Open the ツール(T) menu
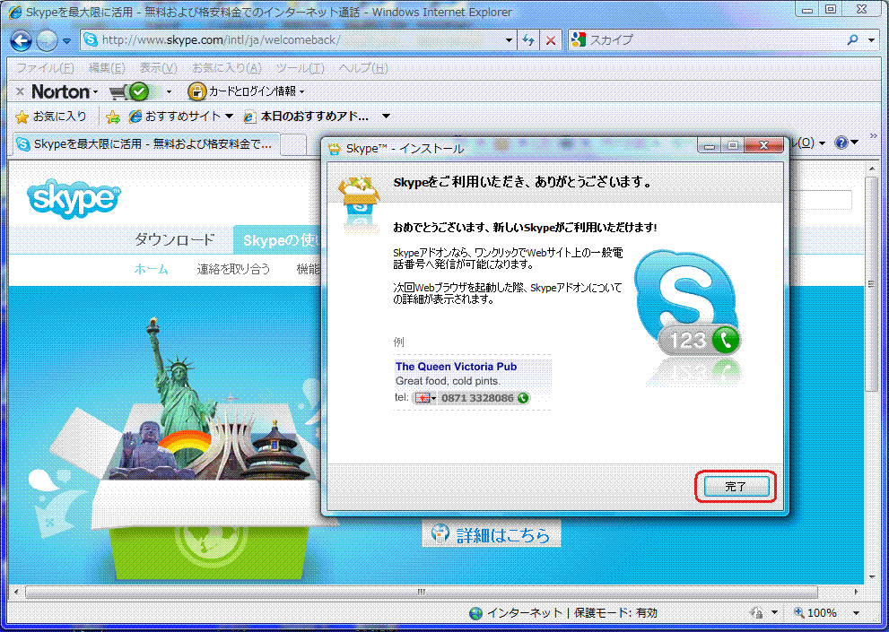The height and width of the screenshot is (632, 889). pos(300,68)
